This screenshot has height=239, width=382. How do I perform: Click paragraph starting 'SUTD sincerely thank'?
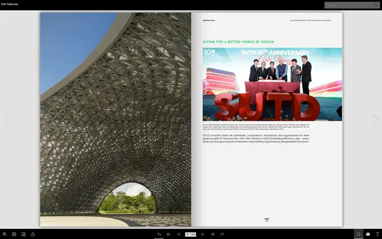(256, 139)
